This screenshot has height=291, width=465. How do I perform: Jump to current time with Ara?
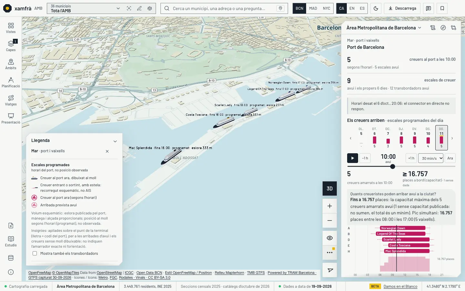(x=450, y=158)
